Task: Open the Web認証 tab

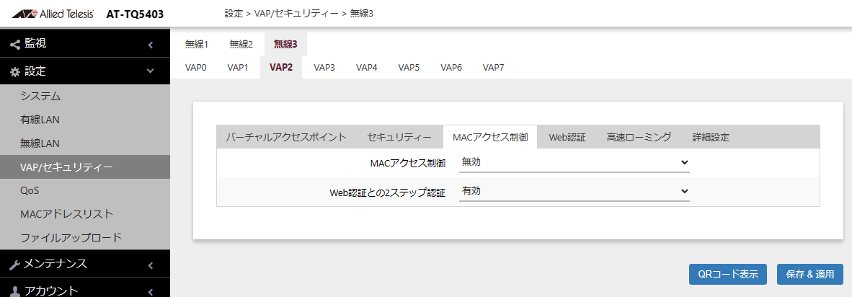Action: pyautogui.click(x=567, y=137)
